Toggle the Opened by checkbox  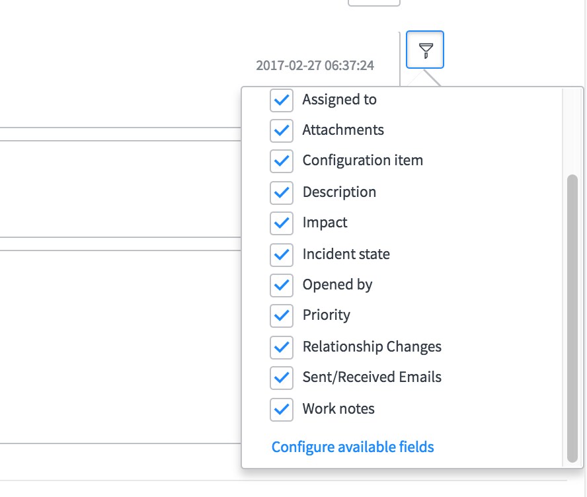282,285
